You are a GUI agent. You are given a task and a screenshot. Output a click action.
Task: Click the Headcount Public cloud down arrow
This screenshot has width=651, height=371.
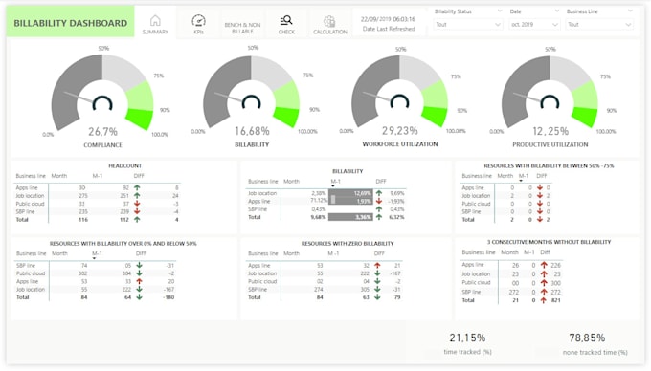tap(137, 204)
